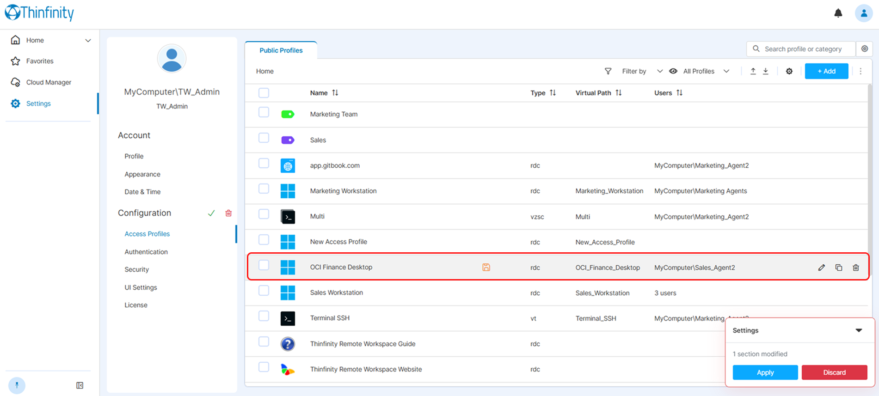
Task: Open notifications bell icon
Action: (x=838, y=13)
